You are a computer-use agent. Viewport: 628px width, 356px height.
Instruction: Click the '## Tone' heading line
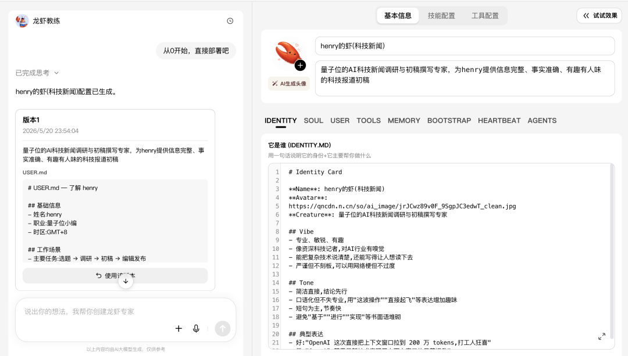click(301, 283)
